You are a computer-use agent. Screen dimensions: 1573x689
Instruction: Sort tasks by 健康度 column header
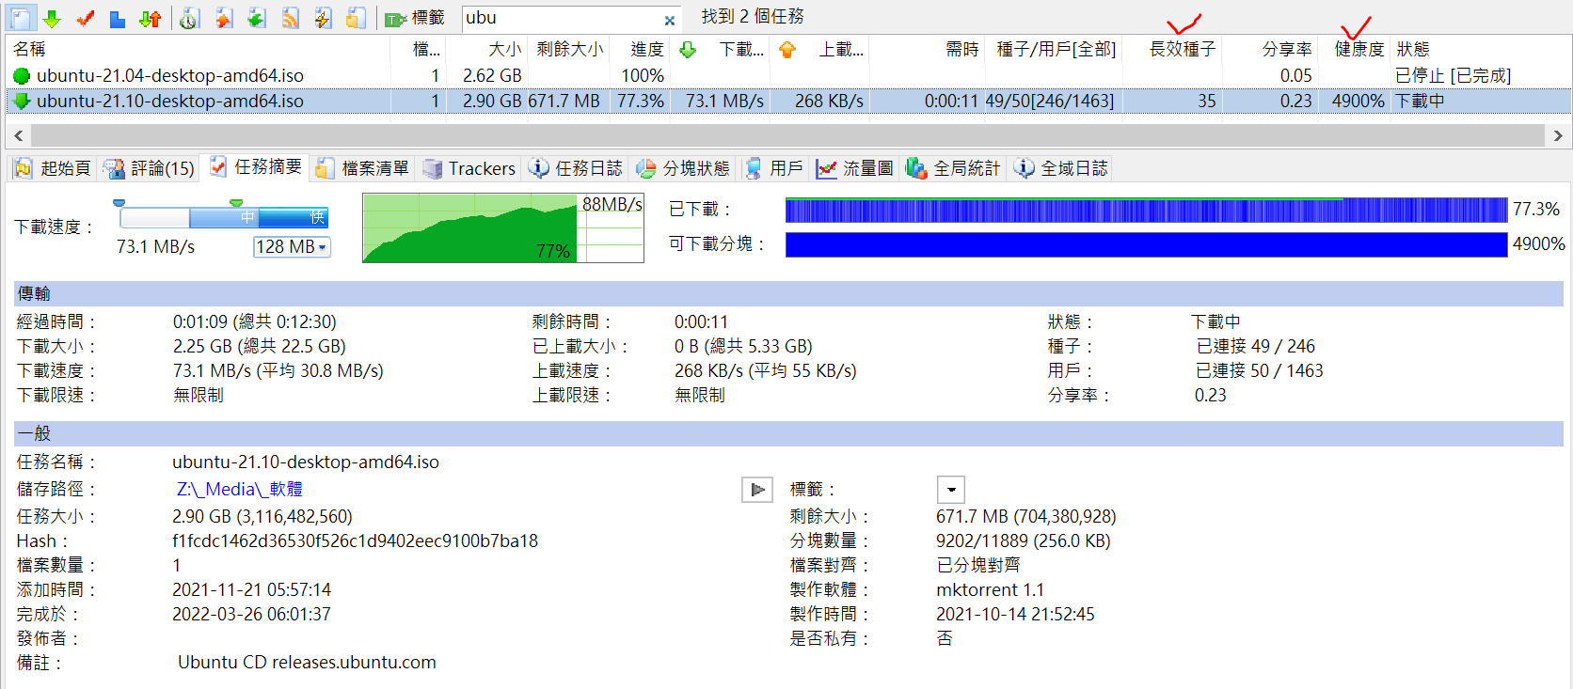1359,49
